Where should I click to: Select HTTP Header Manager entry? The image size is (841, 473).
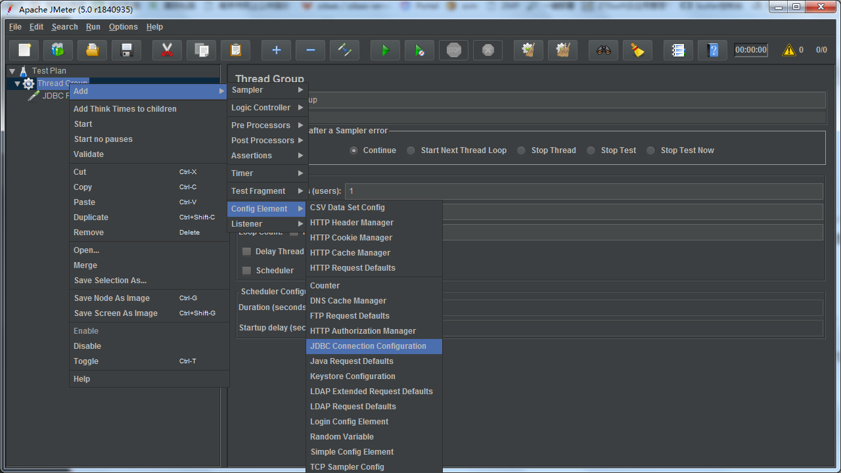coord(375,223)
